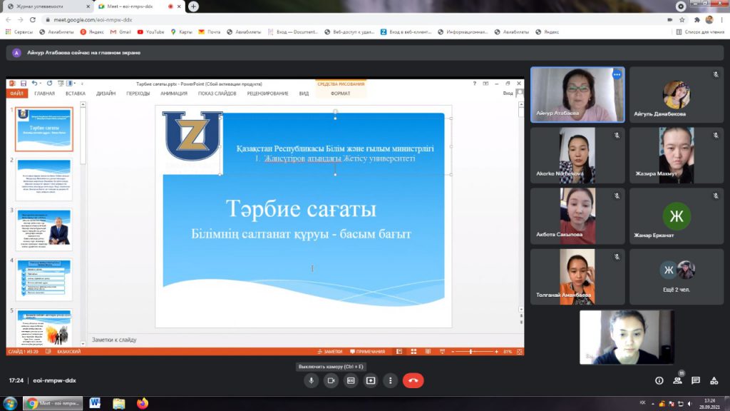
Task: Click the present screen icon
Action: (x=371, y=380)
